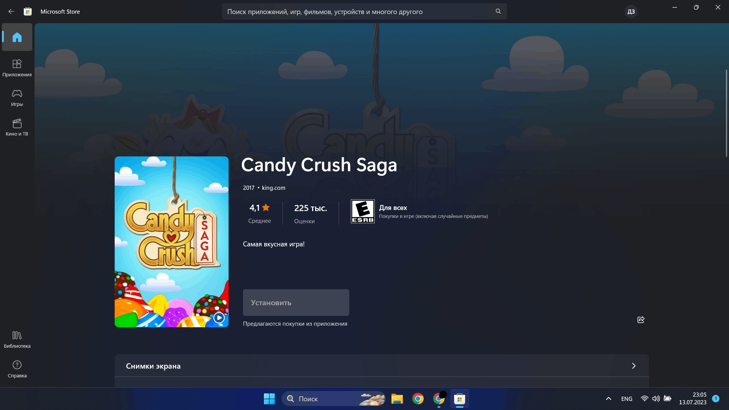The height and width of the screenshot is (410, 729).
Task: Open the king.com publisher link
Action: click(274, 188)
